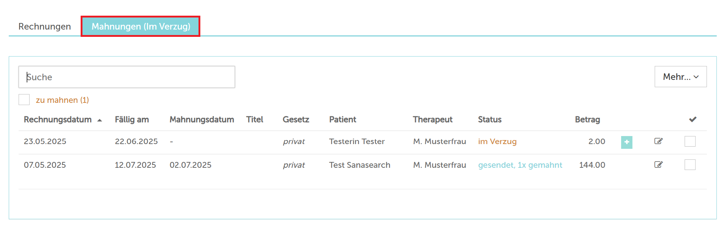Sort by the Mahnungsdatum column
Viewport: 728px width, 240px height.
[202, 120]
